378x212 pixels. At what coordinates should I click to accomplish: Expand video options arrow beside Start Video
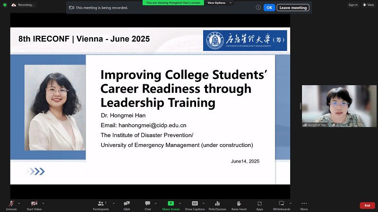pyautogui.click(x=43, y=203)
